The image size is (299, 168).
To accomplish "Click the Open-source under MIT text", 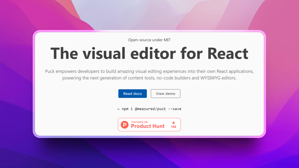I will [149, 40].
